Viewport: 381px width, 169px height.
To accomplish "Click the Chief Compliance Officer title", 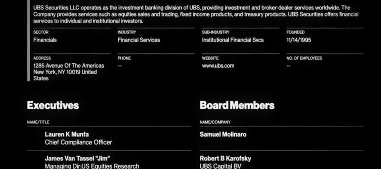I will click(x=78, y=142).
